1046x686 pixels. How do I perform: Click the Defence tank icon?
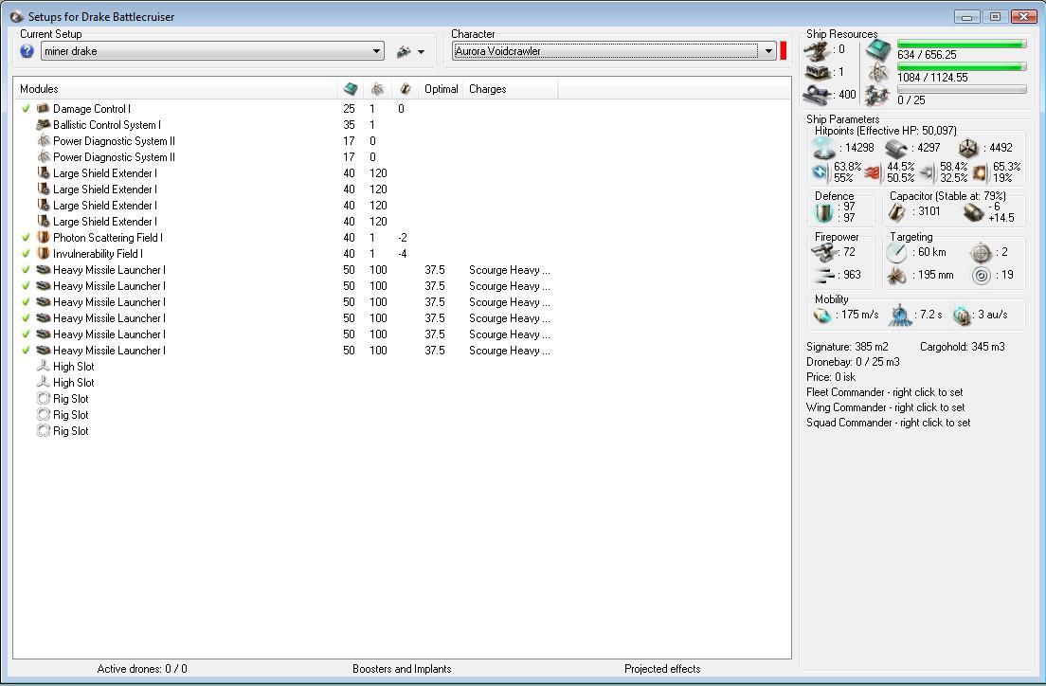824,212
